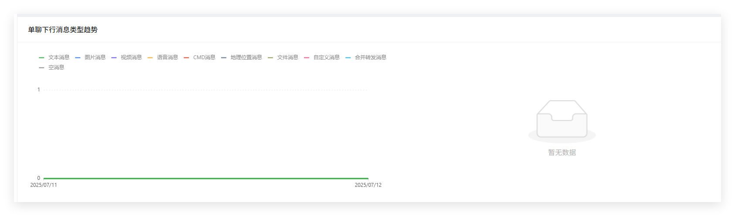Viewport: 735px width, 216px height.
Task: Click the y-axis label 0
Action: pyautogui.click(x=38, y=178)
